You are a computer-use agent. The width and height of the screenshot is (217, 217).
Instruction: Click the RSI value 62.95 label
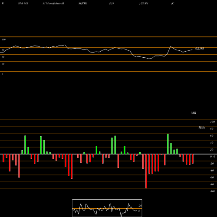pyautogui.click(x=199, y=49)
